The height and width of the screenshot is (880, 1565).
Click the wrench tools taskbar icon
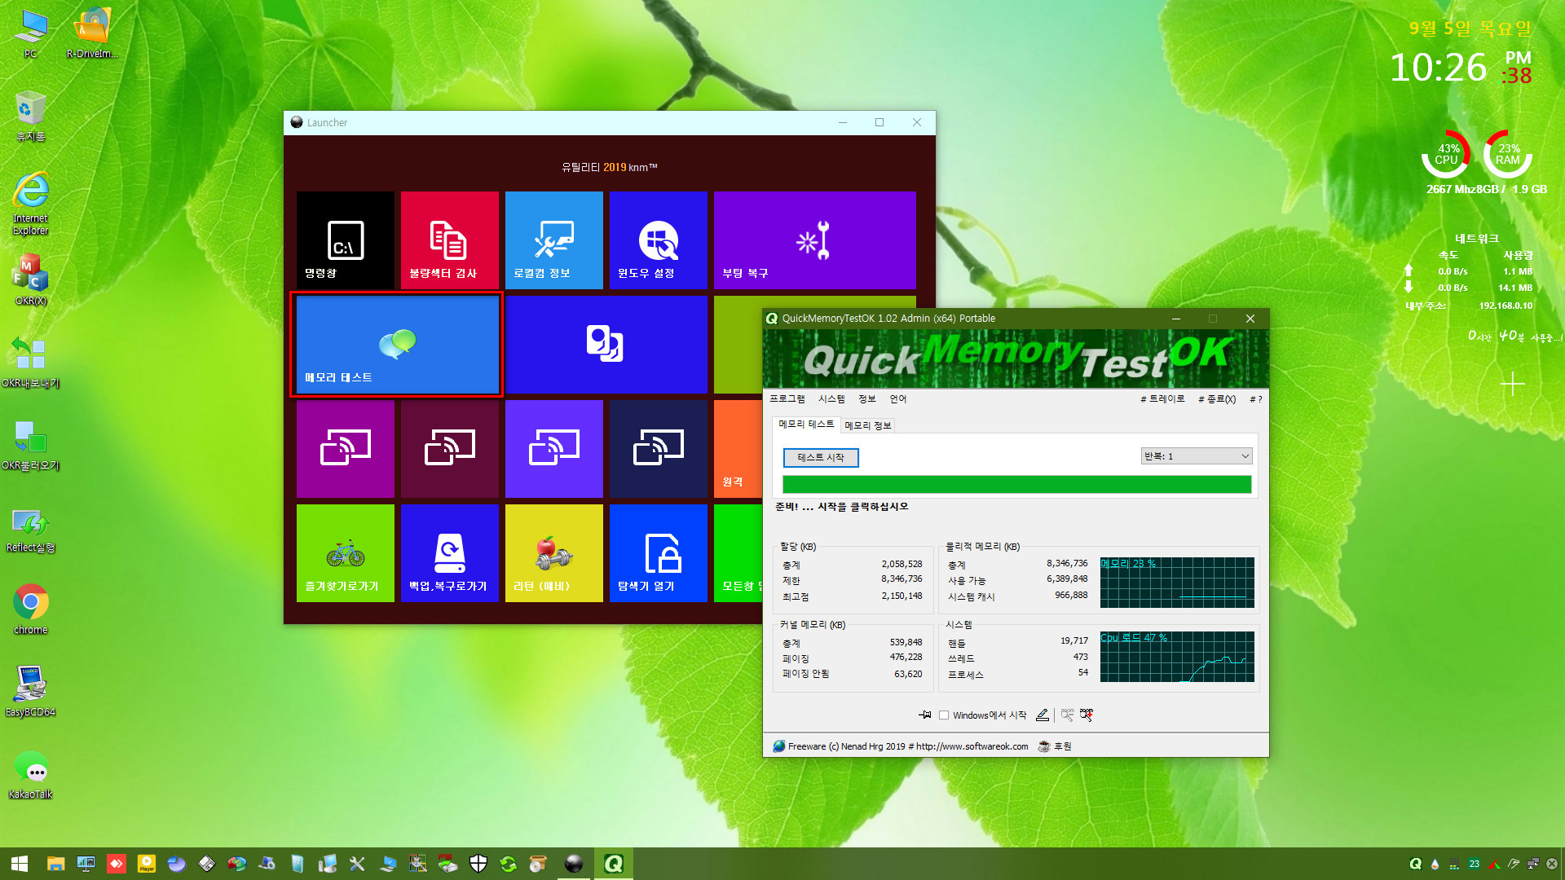357,864
